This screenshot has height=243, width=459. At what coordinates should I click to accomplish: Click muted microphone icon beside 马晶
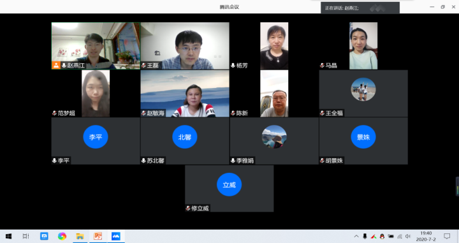[x=322, y=66]
